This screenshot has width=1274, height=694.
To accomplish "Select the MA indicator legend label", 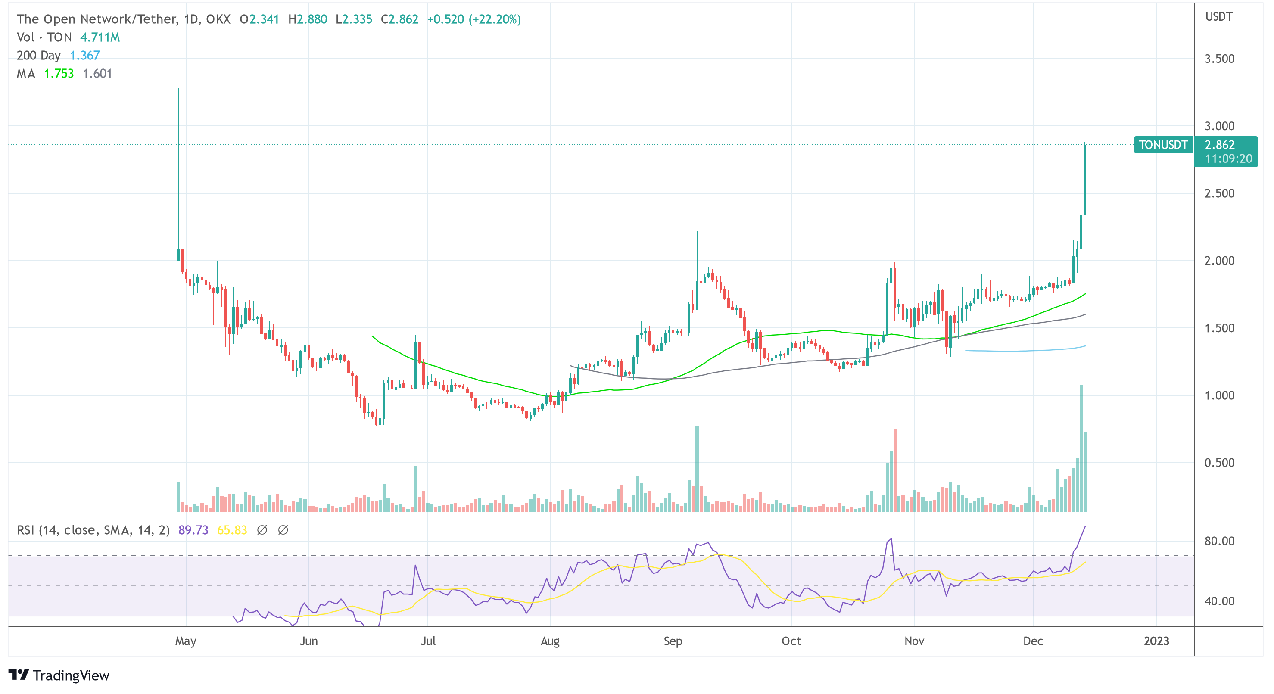I will click(26, 74).
